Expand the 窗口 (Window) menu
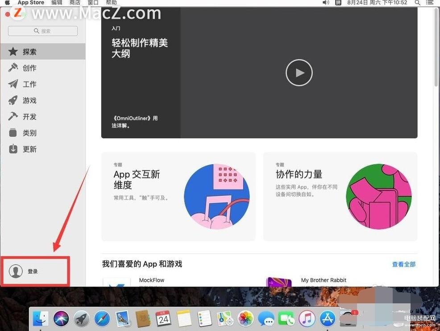 point(93,3)
